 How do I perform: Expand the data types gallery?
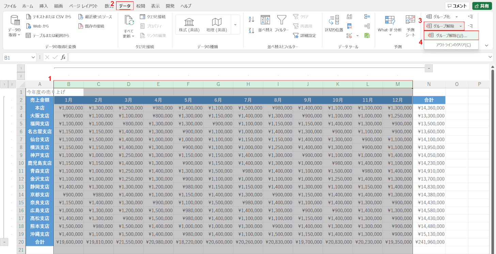235,25
